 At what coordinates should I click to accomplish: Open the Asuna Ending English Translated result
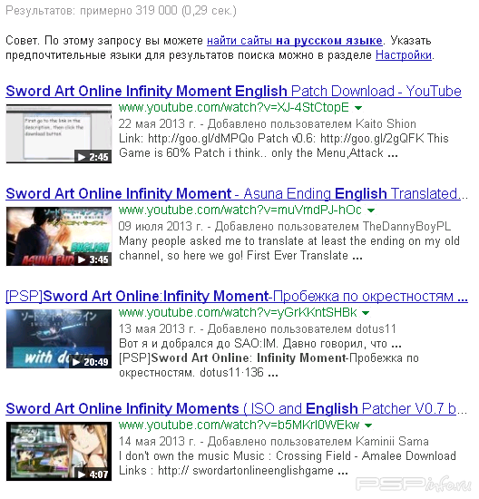click(x=237, y=194)
